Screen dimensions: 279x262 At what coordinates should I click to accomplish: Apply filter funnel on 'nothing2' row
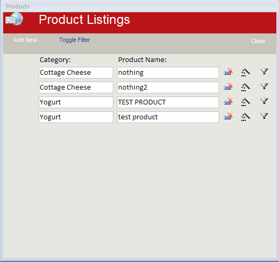(264, 86)
